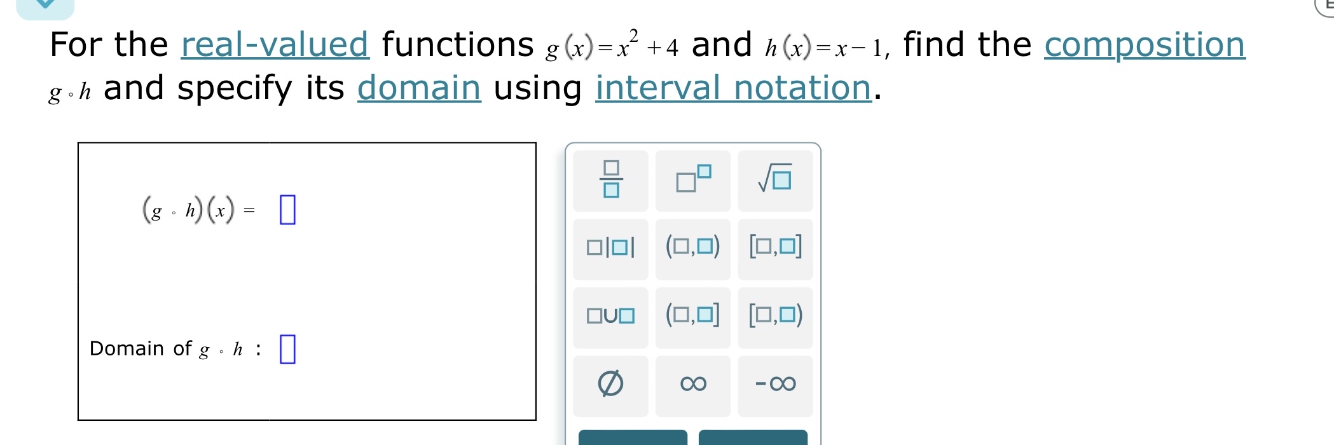Open the real-valued definition link
This screenshot has width=1334, height=445.
click(275, 44)
